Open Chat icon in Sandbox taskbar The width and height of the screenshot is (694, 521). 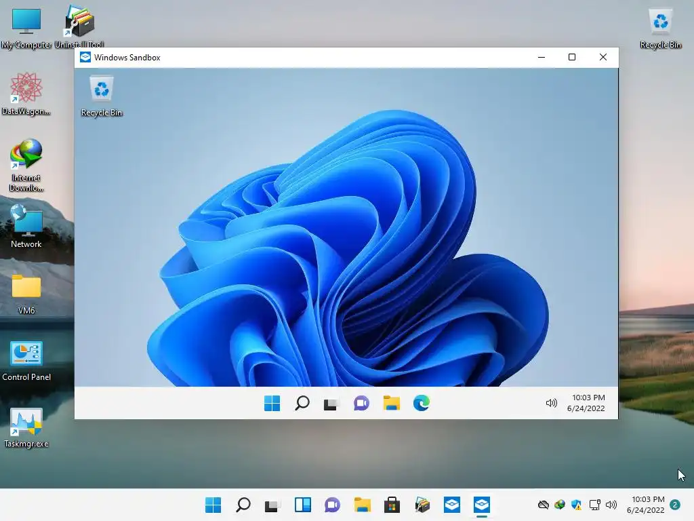click(361, 403)
